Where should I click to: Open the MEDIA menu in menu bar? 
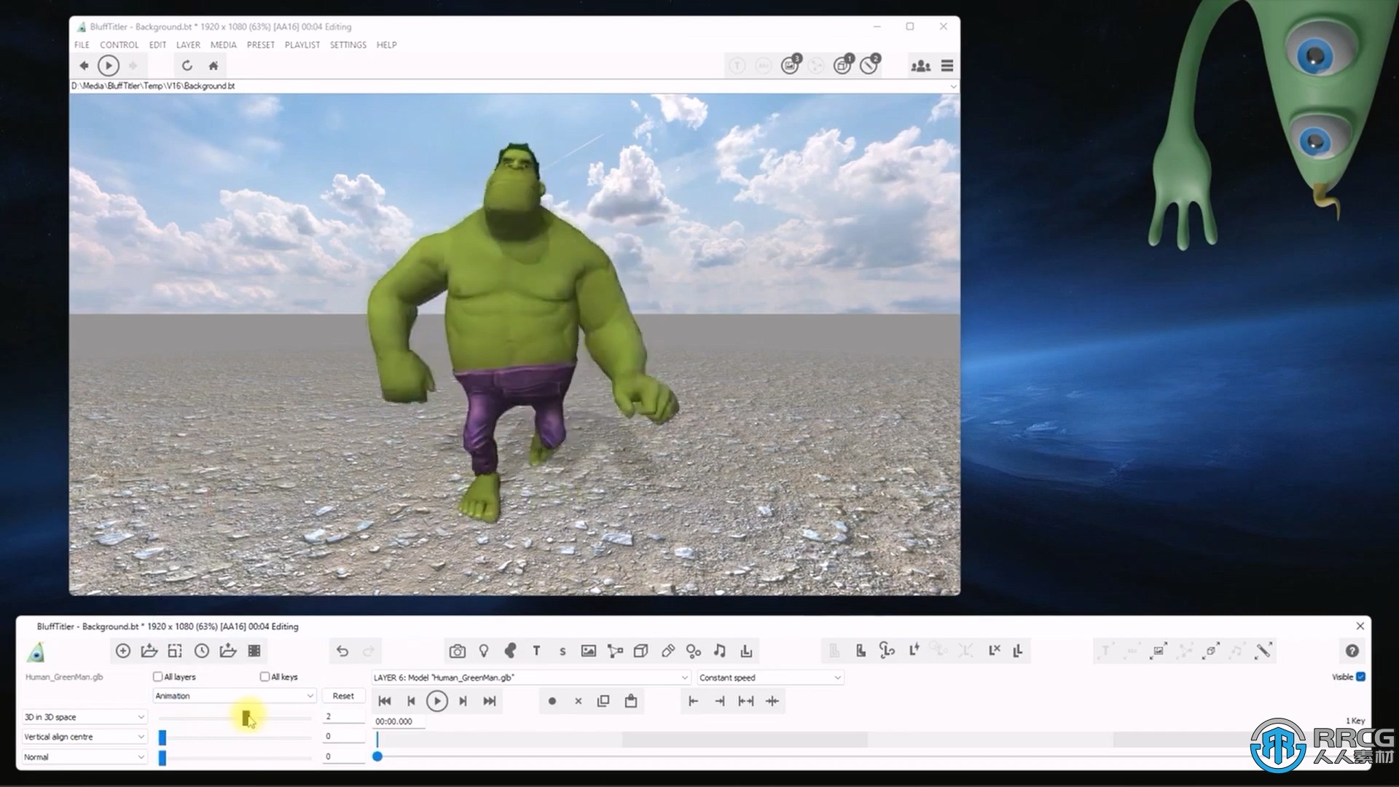tap(223, 45)
